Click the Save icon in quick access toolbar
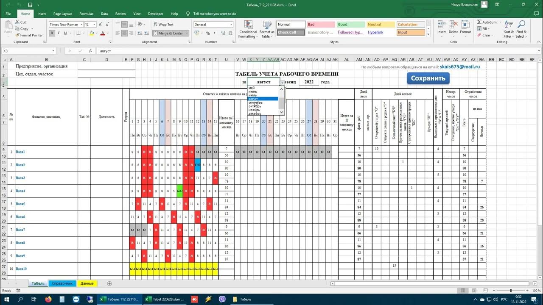 30,5
